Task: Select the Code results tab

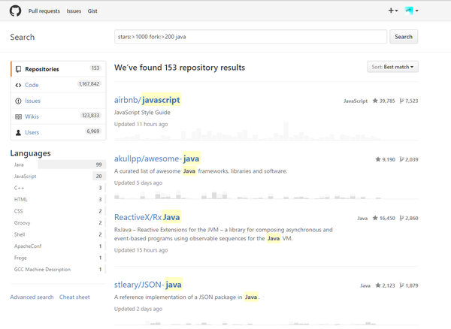Action: pos(59,85)
